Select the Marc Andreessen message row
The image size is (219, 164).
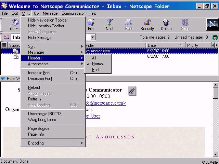coord(151,51)
